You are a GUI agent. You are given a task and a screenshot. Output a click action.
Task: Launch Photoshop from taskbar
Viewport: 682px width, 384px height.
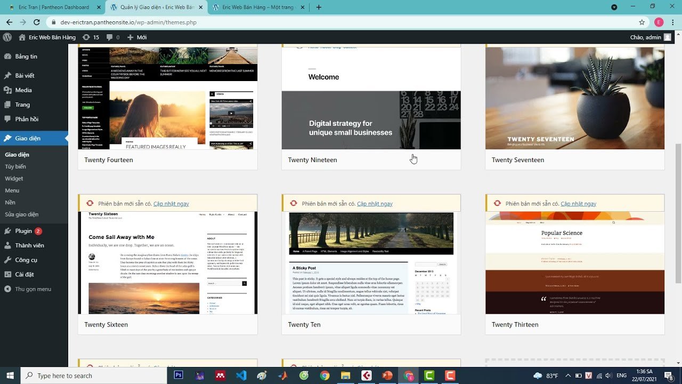(179, 375)
